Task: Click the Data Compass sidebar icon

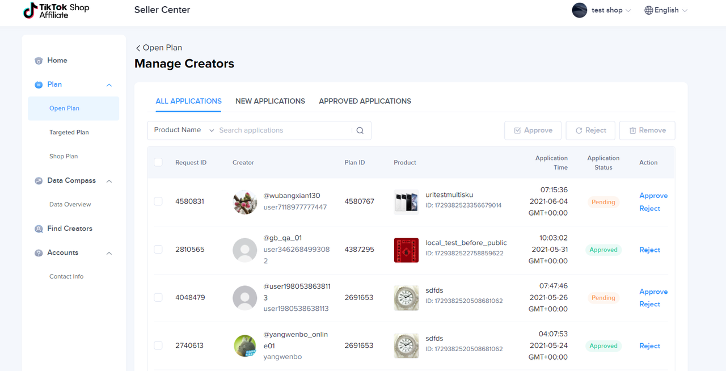Action: point(39,181)
